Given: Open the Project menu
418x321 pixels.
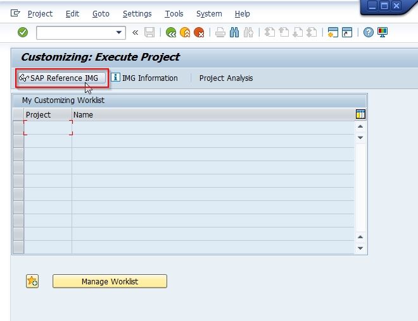Looking at the screenshot, I should [40, 13].
